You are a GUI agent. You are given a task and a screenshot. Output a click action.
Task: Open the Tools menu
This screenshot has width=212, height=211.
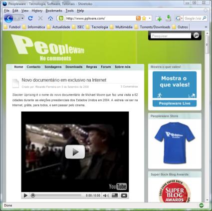(x=69, y=10)
